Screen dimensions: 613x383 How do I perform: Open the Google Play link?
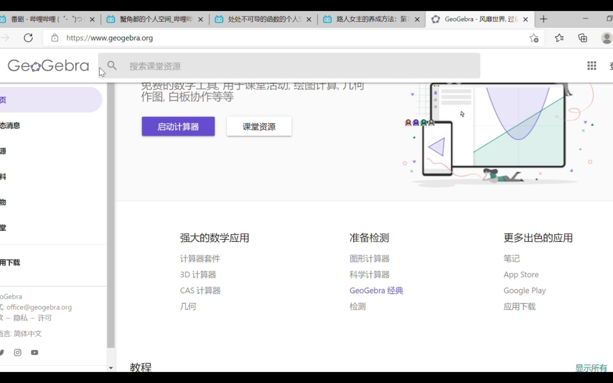pos(525,290)
